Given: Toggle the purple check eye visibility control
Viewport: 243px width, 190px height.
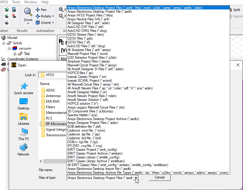Looking at the screenshot, I should 6,22.
